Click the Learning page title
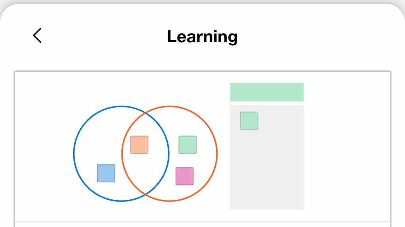This screenshot has height=227, width=405. click(x=202, y=36)
